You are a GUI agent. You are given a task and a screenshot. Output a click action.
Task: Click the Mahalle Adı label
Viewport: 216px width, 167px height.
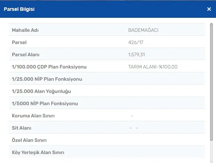[25, 30]
